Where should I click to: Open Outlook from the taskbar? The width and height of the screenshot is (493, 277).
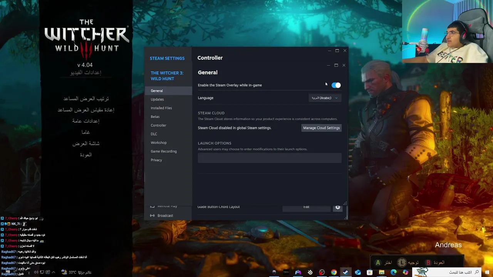click(358, 272)
